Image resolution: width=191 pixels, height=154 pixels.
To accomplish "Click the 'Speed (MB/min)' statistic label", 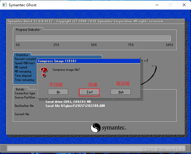I will (25, 63).
